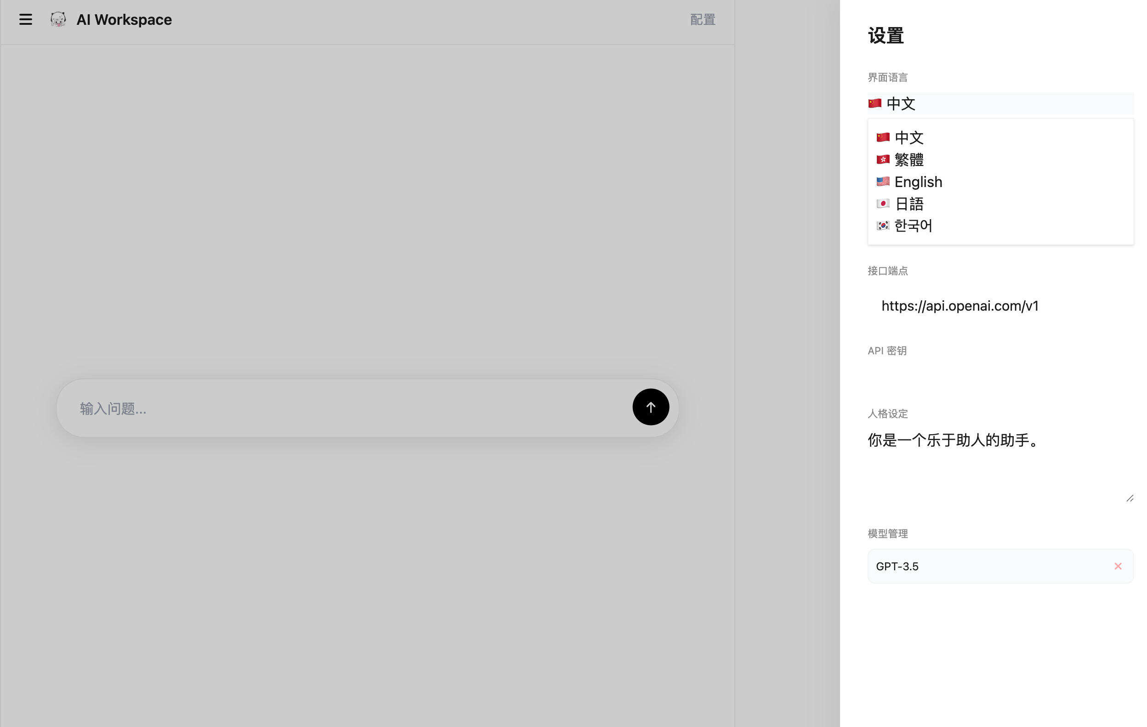1147x727 pixels.
Task: Click the AI Workspace title
Action: pyautogui.click(x=125, y=20)
